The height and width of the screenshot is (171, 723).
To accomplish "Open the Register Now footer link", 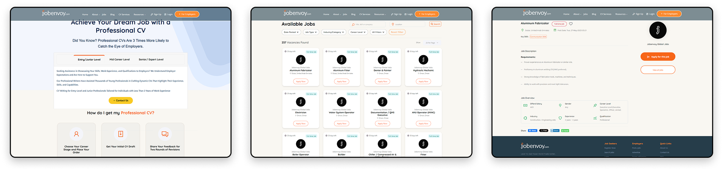I will click(610, 148).
